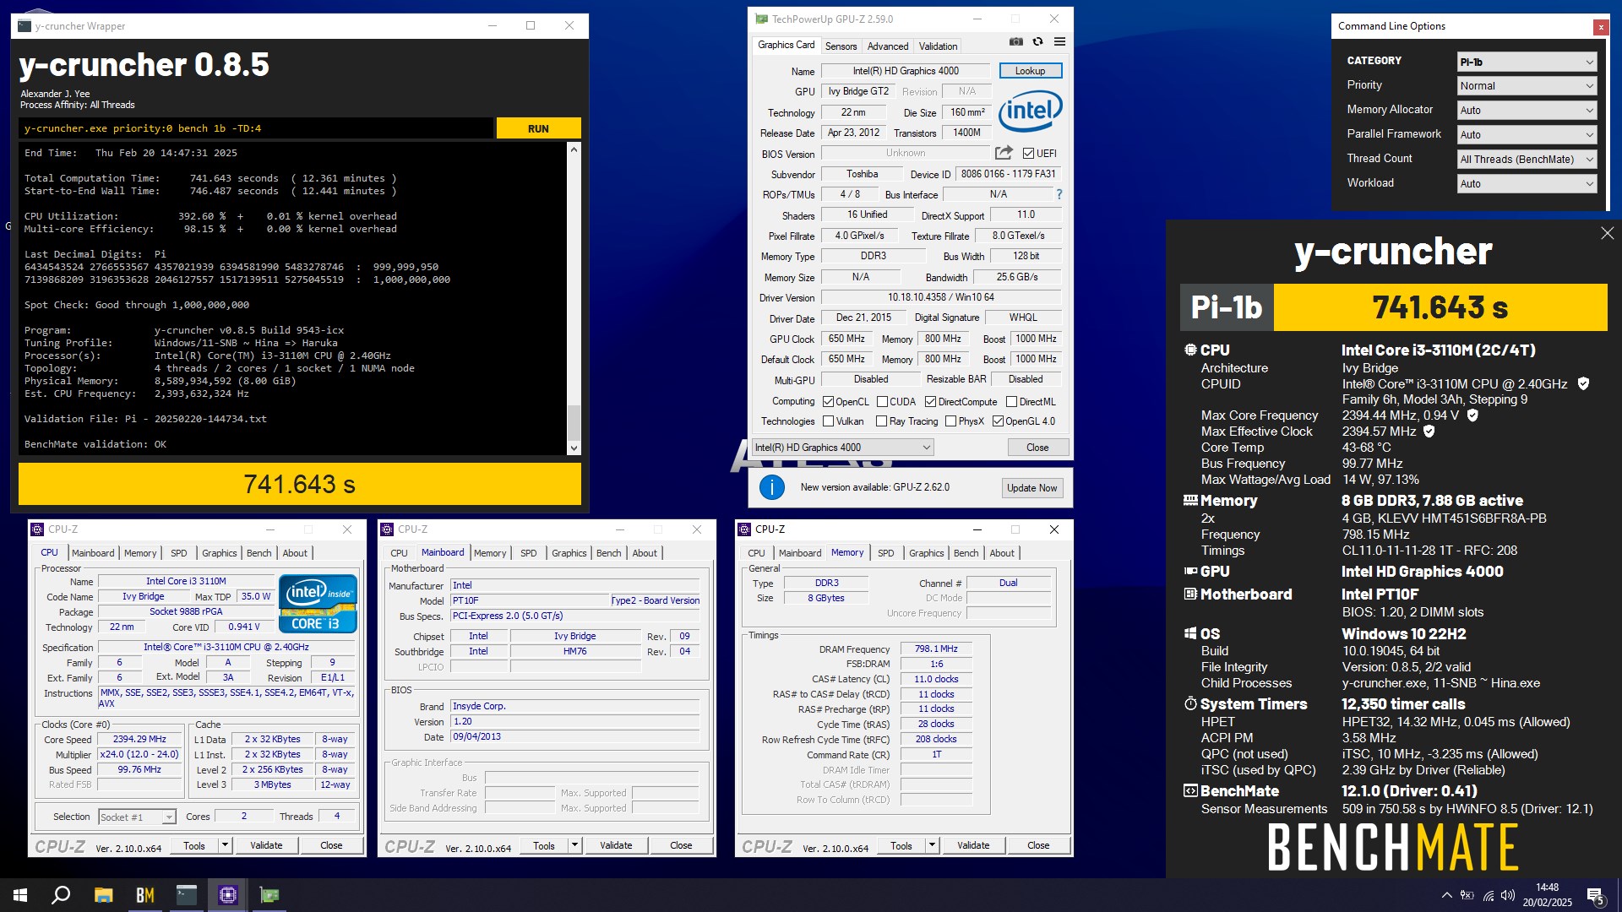Click the shield icon beside Max Core Frequency
Viewport: 1622px width, 912px height.
pos(1472,415)
